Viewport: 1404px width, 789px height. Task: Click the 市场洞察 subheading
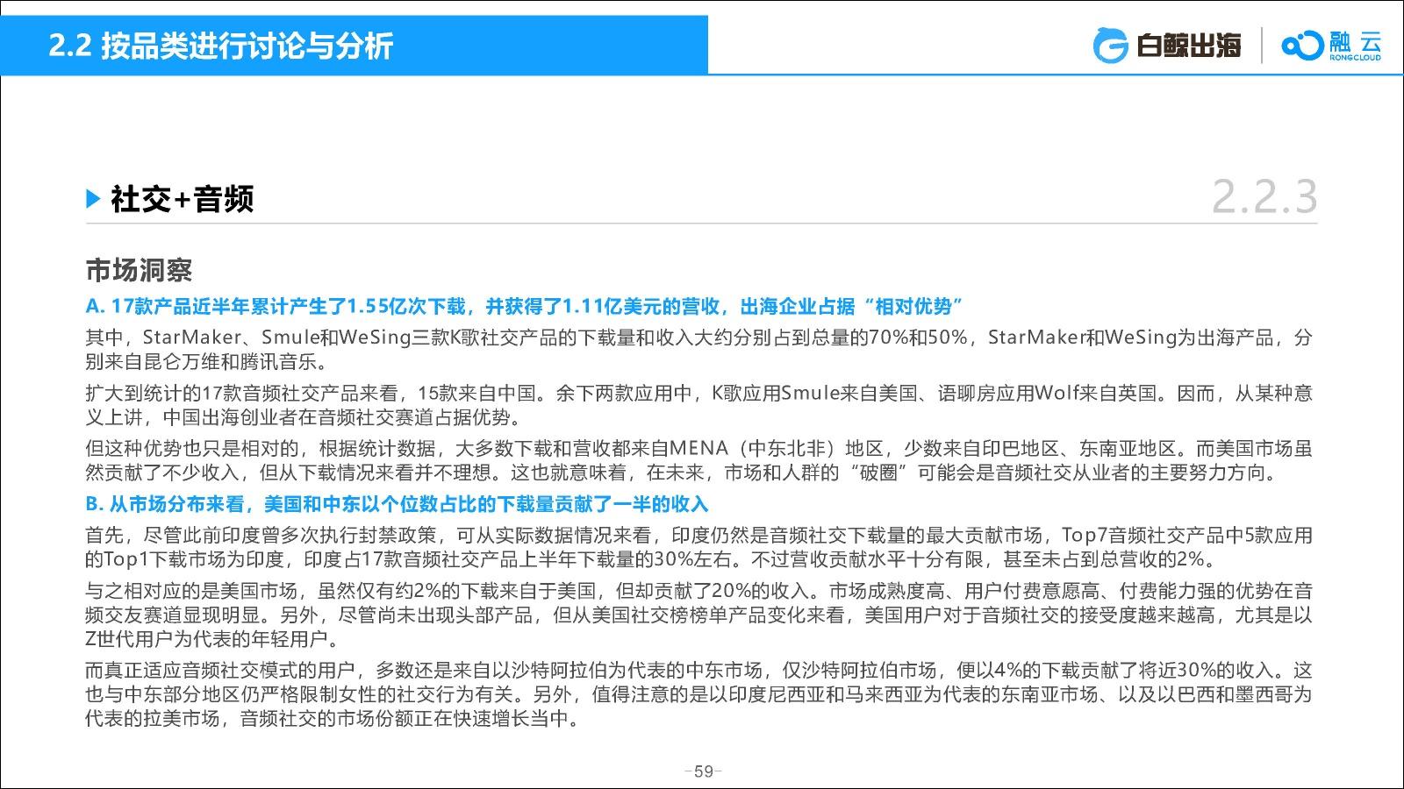139,270
